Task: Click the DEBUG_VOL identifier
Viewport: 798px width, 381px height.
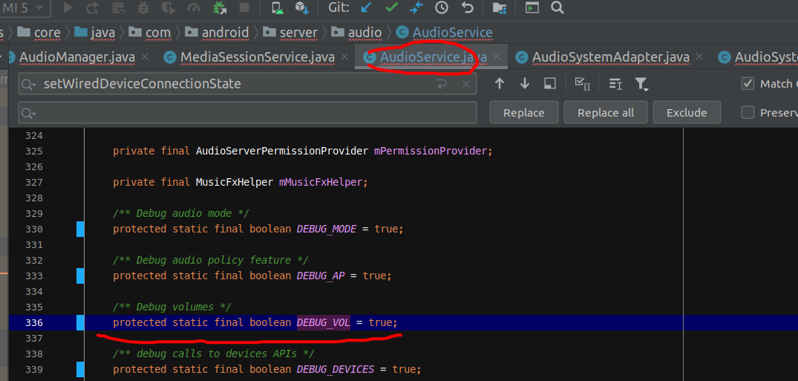Action: [324, 322]
